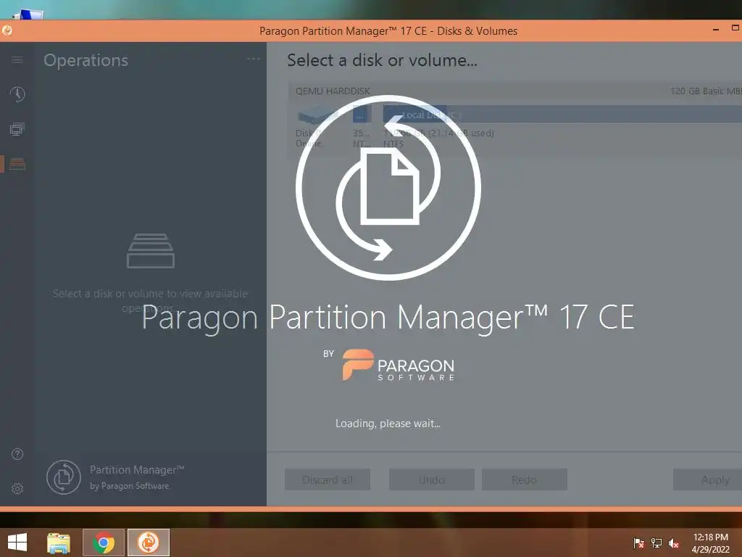Click the Apply button
This screenshot has width=742, height=557.
coord(707,480)
